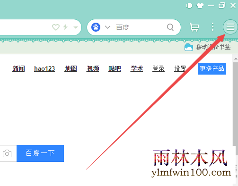Expand the address bar dropdown triangle

[76, 27]
